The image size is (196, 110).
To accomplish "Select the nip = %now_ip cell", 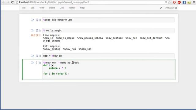I will pyautogui.click(x=108, y=56).
